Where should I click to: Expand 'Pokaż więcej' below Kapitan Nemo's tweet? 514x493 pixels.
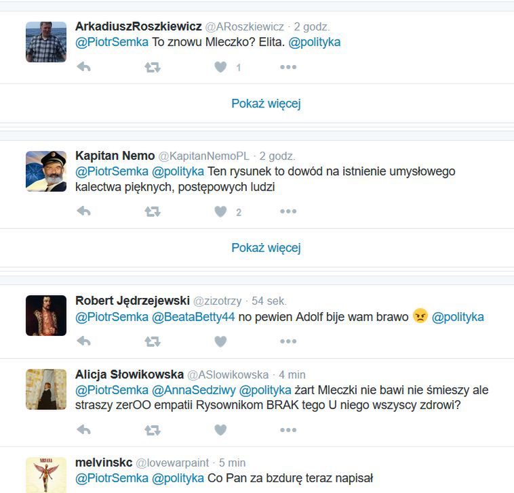266,248
